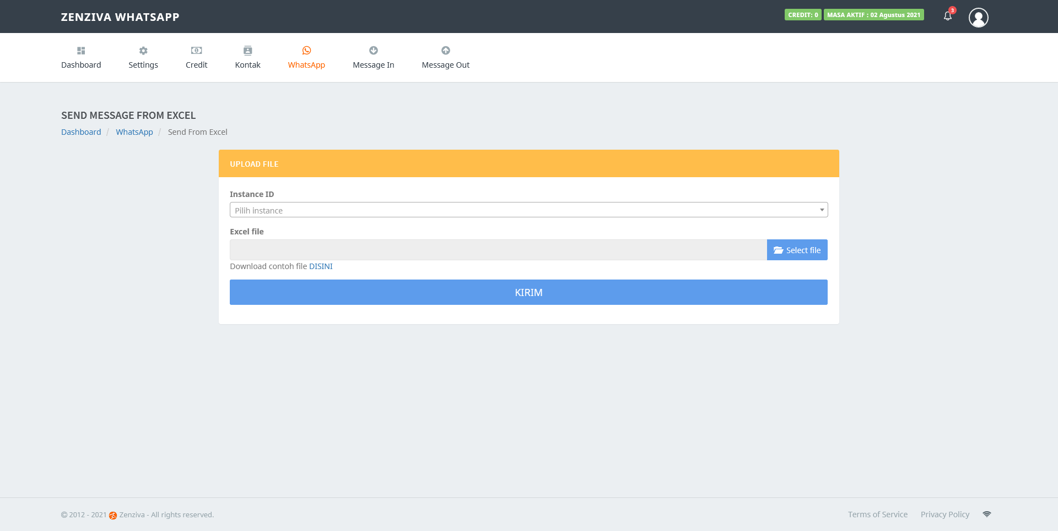The image size is (1058, 531).
Task: Expand the Pilih instance dropdown
Action: [528, 210]
